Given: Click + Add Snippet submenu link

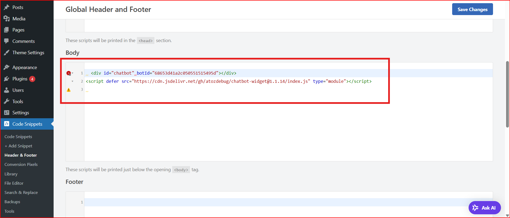Looking at the screenshot, I should click(x=18, y=146).
